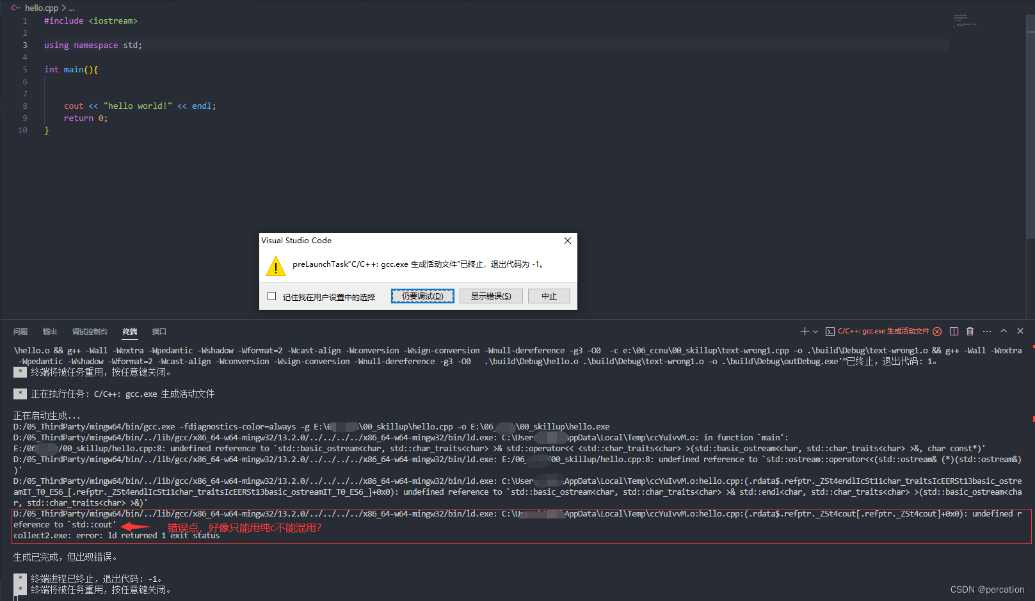Open more terminal actions via the ellipsis icon
Screen dimensions: 1035x601
986,331
